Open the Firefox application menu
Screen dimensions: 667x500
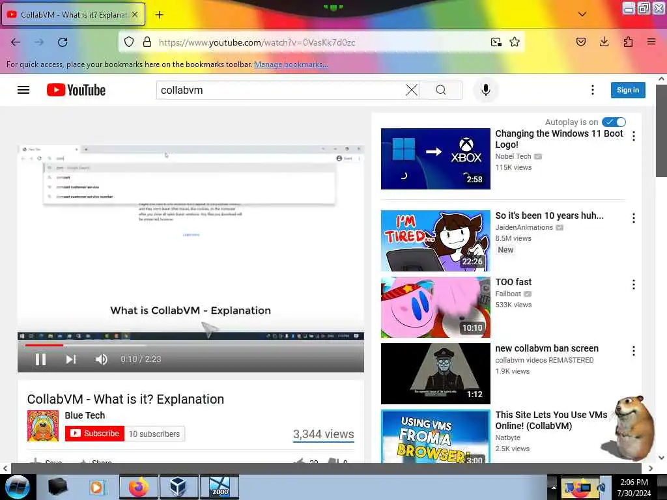[651, 42]
